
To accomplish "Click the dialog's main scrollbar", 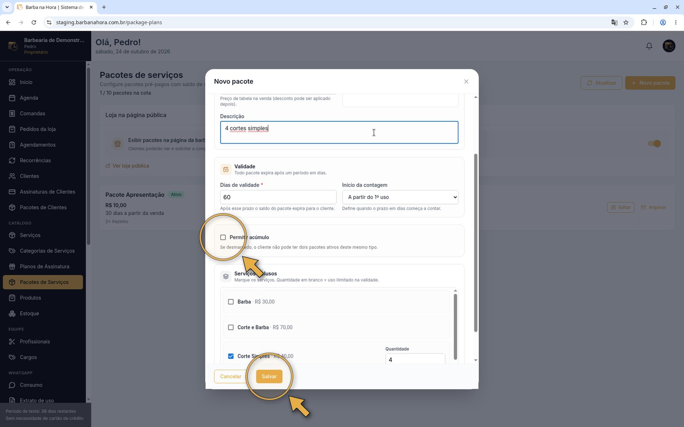I will 476,243.
